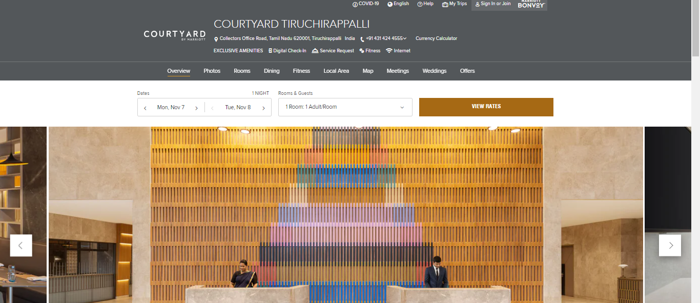Viewport: 700px width, 303px height.
Task: Expand the phone number dropdown chevron
Action: click(x=405, y=38)
